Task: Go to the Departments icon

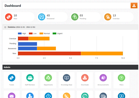Action: 48,78
